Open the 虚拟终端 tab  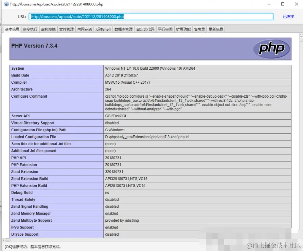48,29
